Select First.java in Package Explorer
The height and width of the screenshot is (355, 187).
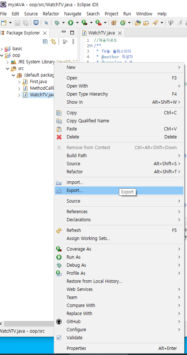(38, 82)
